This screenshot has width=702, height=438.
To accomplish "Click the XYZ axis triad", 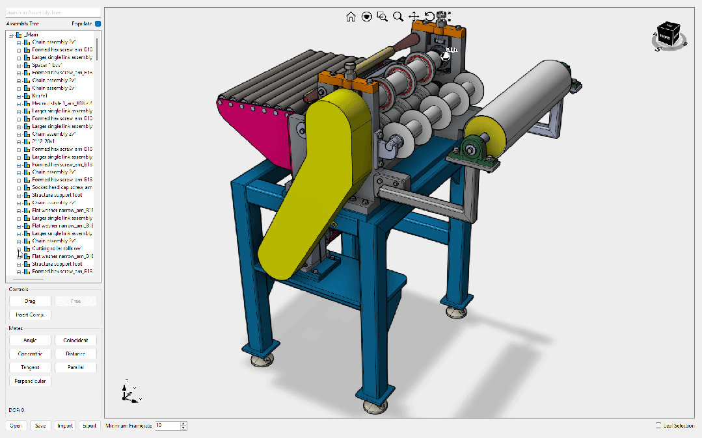I will [x=131, y=392].
